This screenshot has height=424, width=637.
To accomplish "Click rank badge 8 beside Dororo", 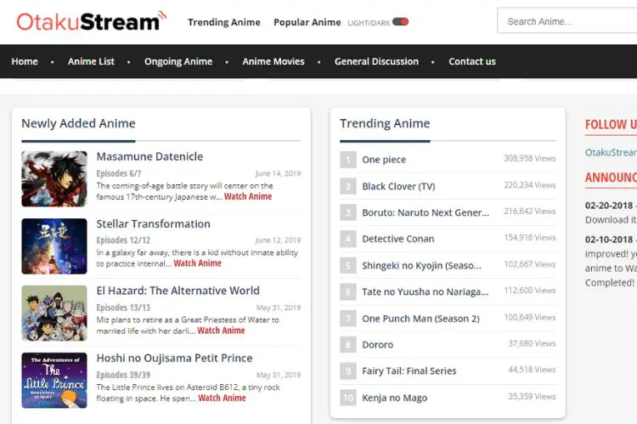I will point(348,345).
